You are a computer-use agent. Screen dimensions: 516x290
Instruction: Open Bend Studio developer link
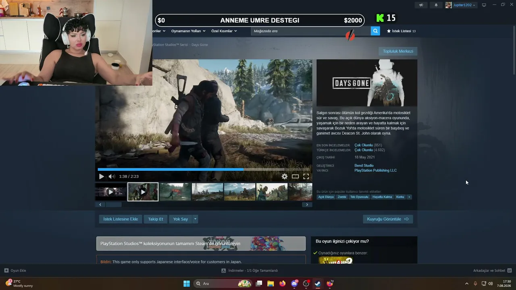pyautogui.click(x=364, y=166)
